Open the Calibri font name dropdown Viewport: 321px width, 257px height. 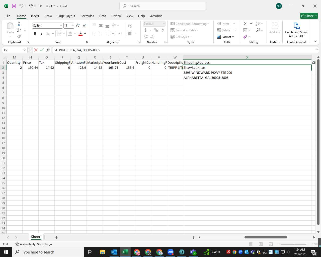coord(61,26)
